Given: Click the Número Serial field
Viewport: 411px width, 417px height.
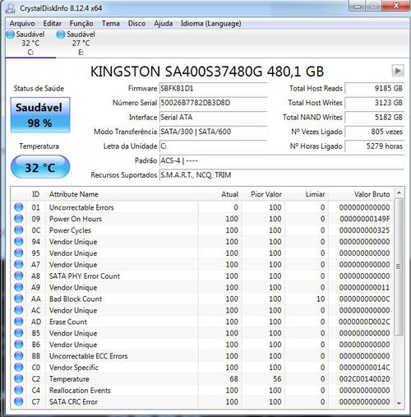Looking at the screenshot, I should click(x=213, y=103).
